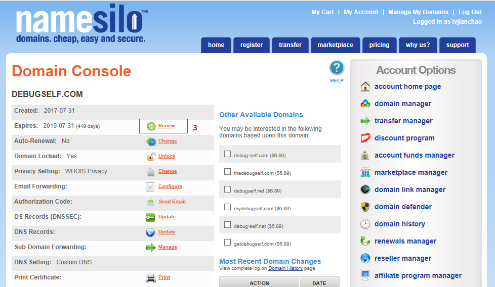Click Change link for Auto-Renewal

pos(168,141)
